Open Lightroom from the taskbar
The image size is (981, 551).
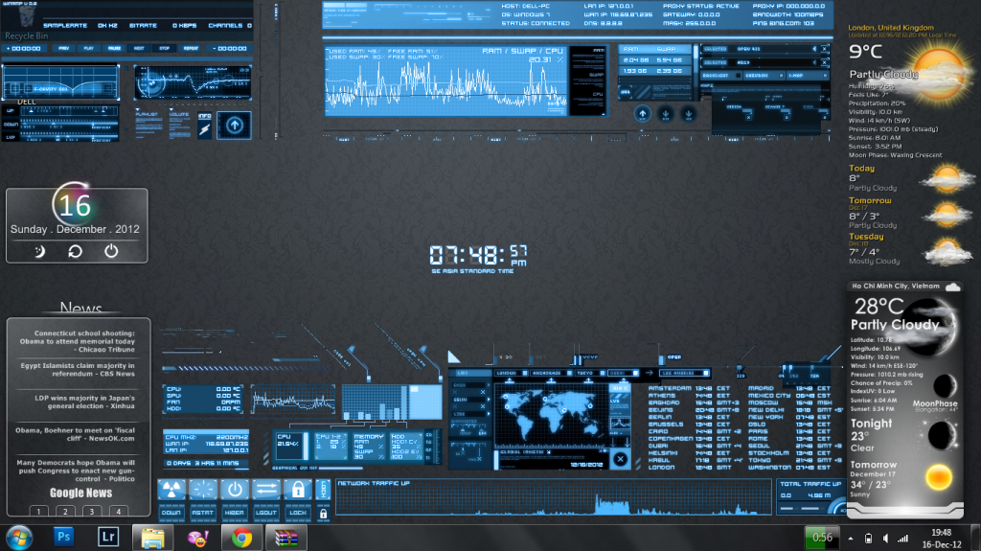pyautogui.click(x=108, y=538)
